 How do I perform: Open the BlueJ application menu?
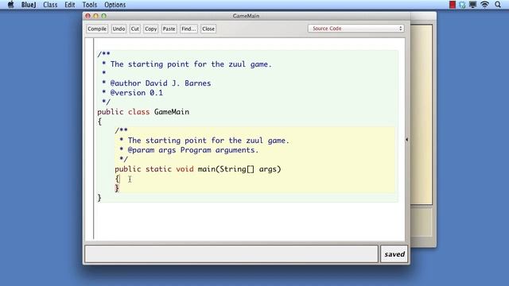coord(29,5)
